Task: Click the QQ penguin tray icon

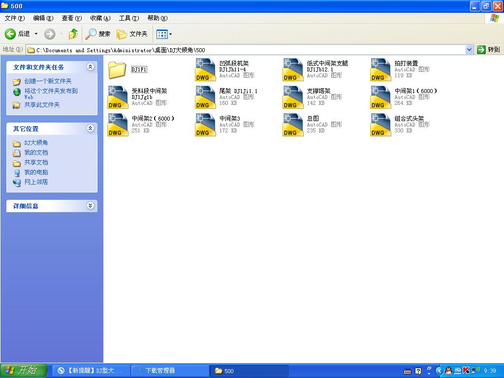Action: click(448, 371)
